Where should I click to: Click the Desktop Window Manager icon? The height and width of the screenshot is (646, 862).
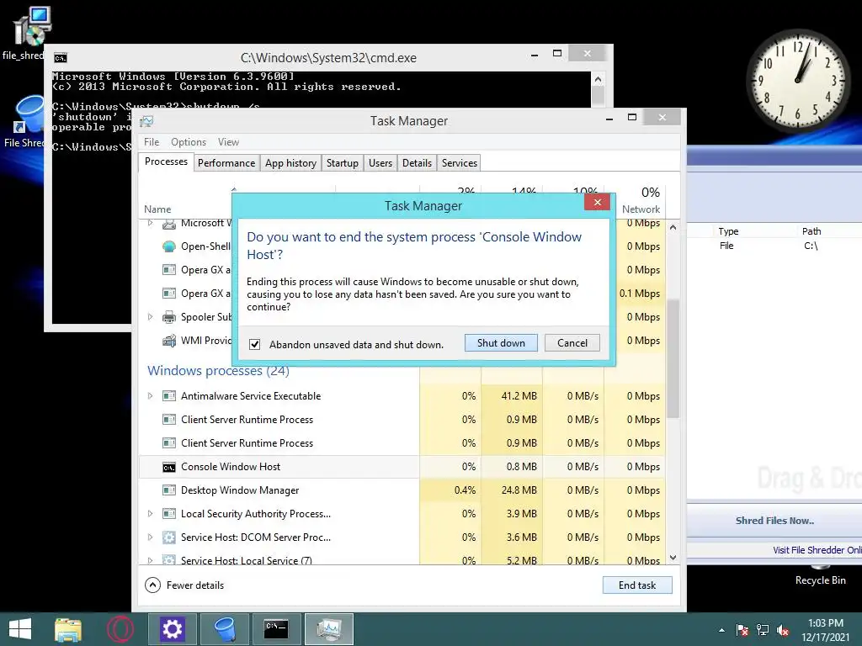[168, 490]
